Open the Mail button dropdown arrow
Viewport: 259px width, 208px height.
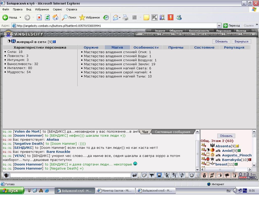point(120,17)
